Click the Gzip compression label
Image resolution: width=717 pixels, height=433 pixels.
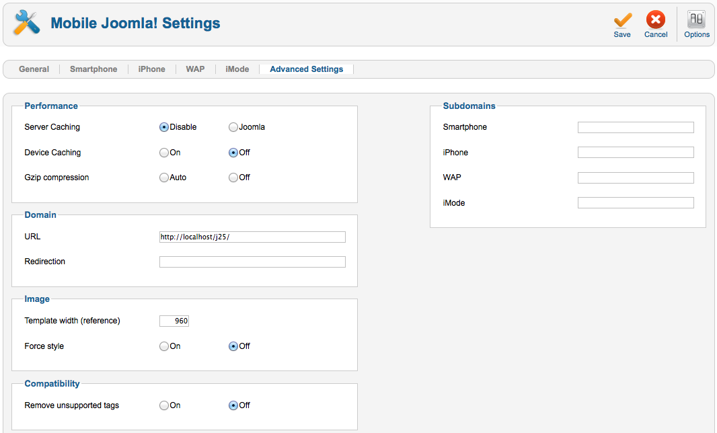(x=56, y=178)
